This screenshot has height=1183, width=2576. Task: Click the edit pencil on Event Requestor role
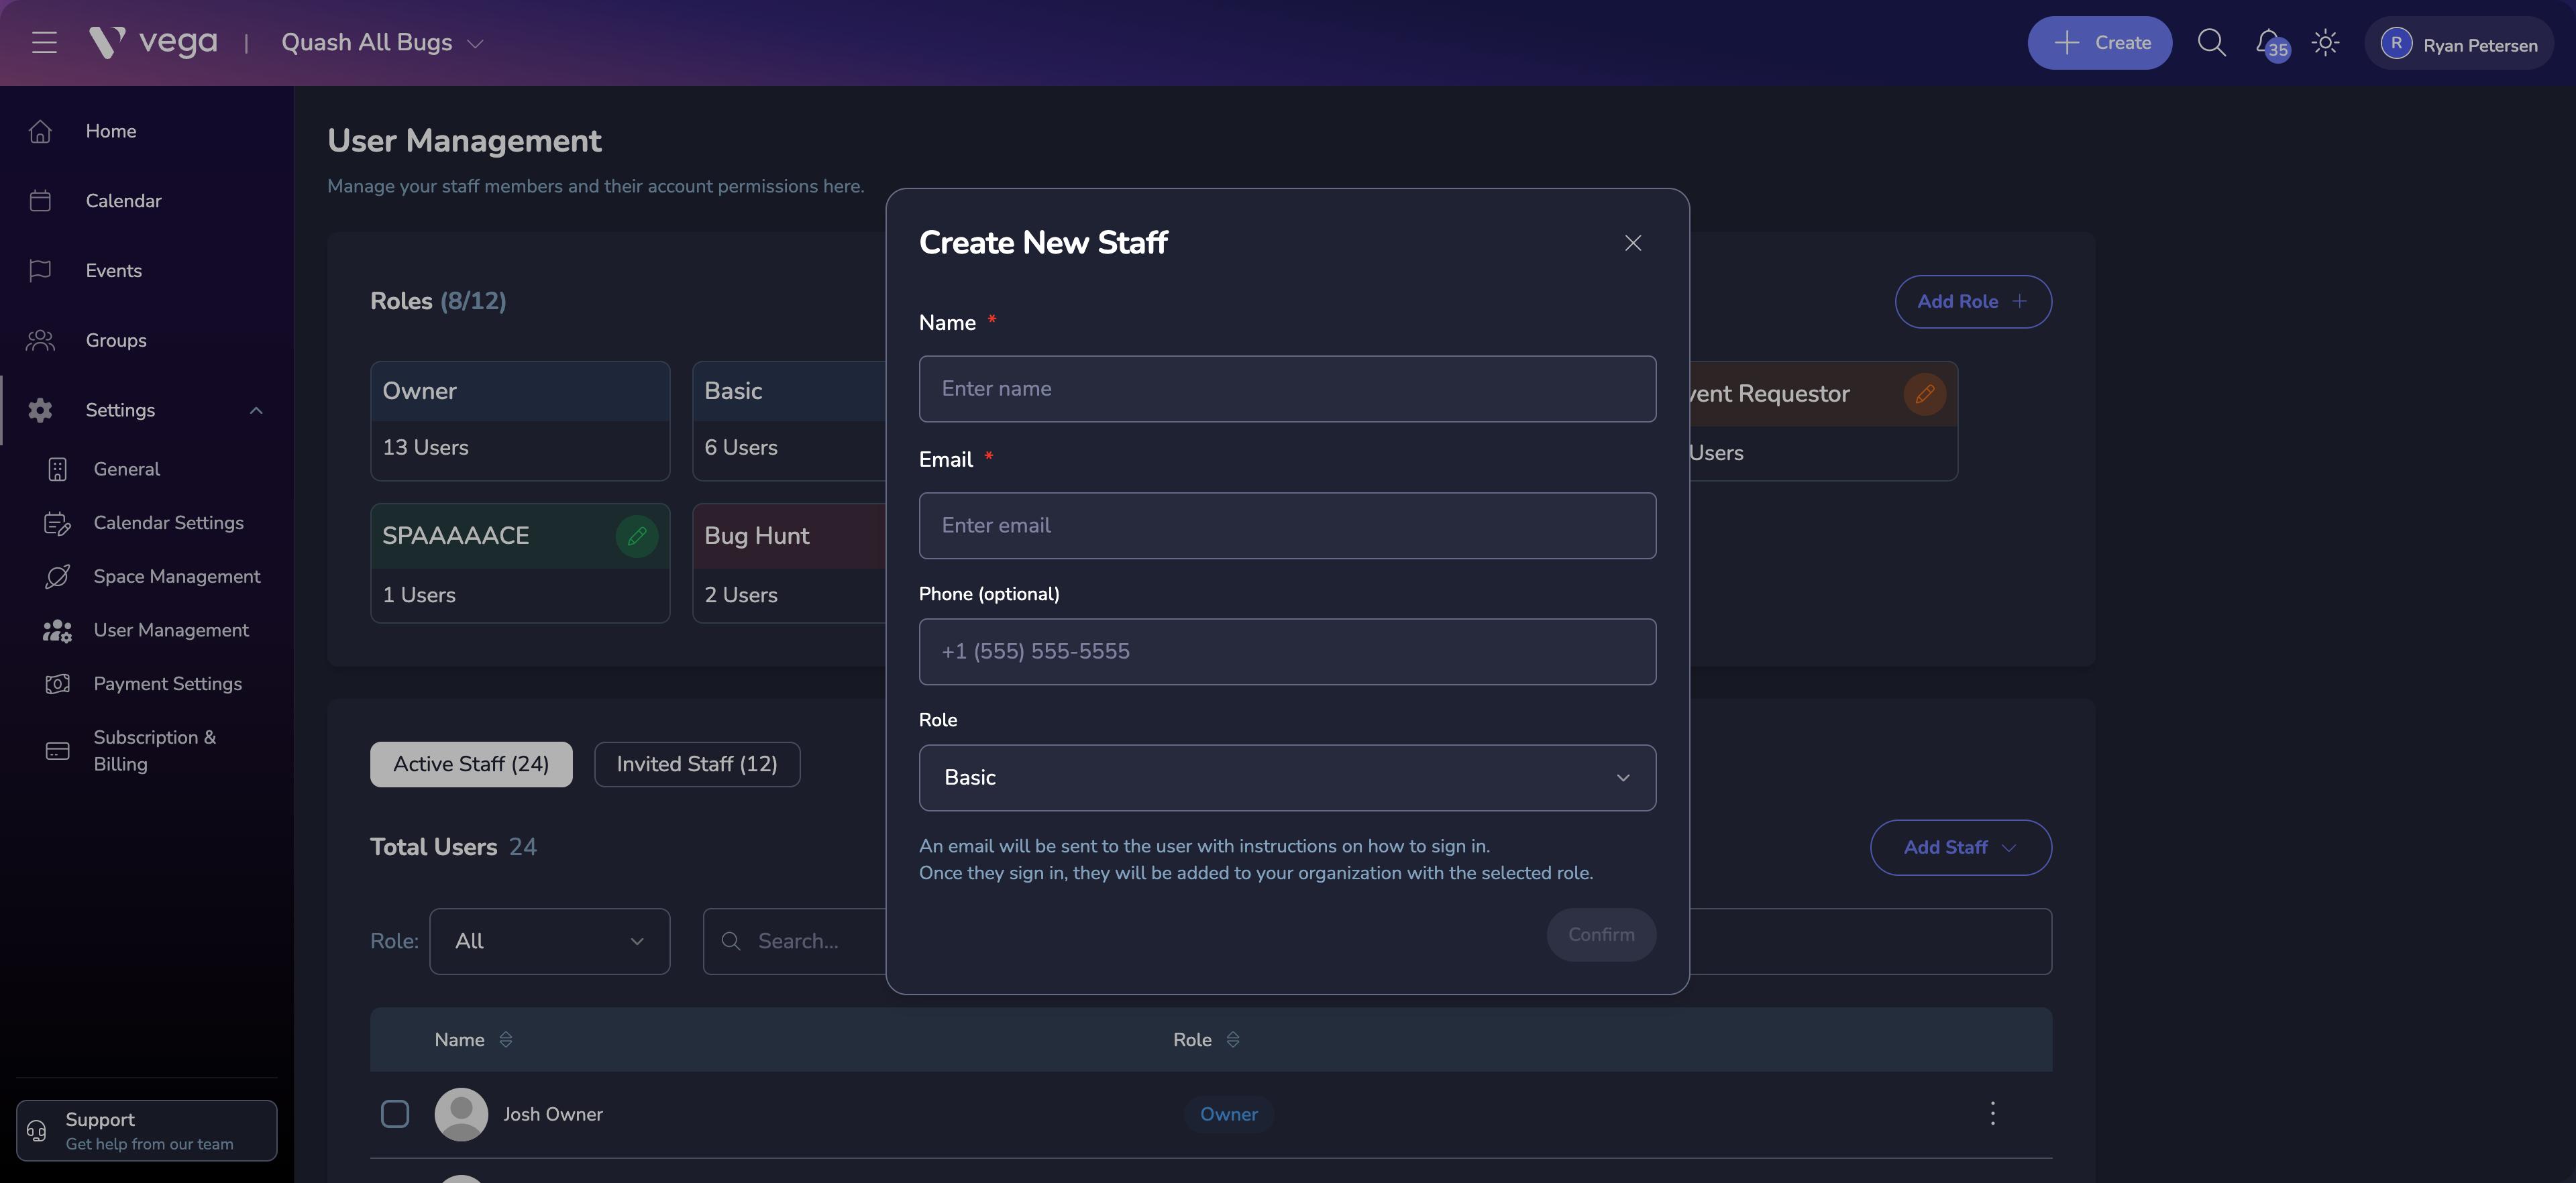[x=1925, y=393]
